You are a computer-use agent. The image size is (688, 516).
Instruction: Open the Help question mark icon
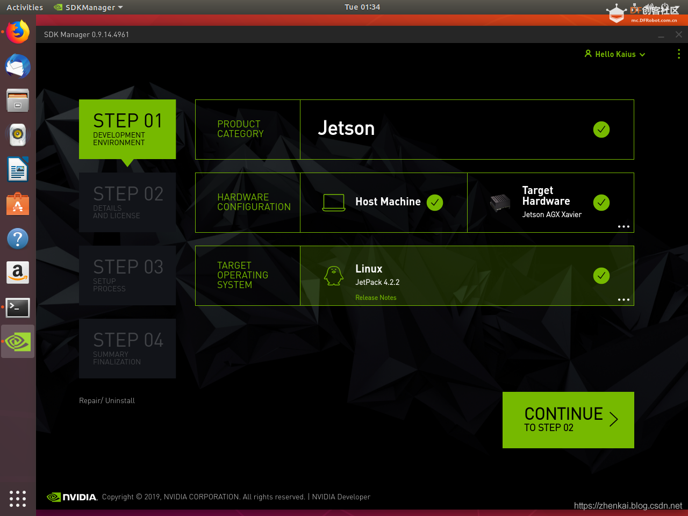[18, 238]
